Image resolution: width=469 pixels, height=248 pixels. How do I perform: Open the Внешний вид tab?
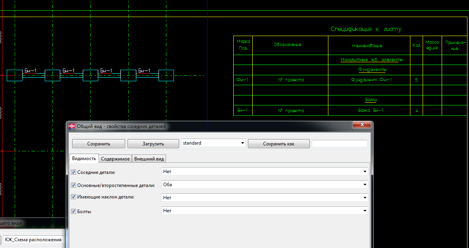149,159
